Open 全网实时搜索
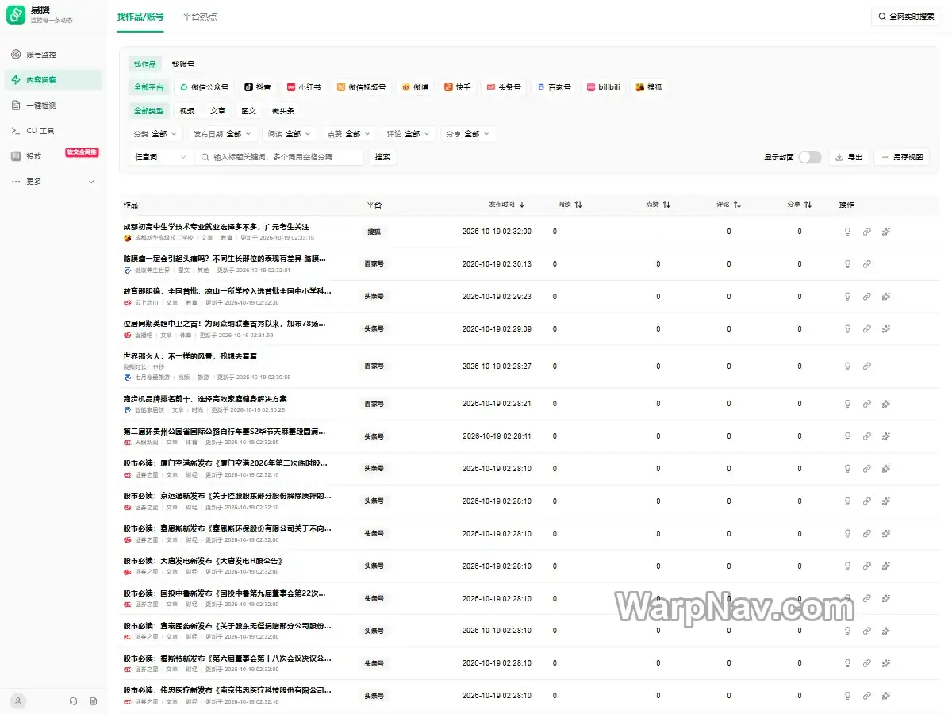The width and height of the screenshot is (952, 714). point(908,17)
